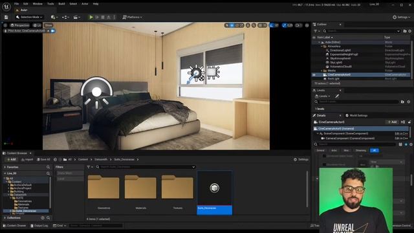This screenshot has width=414, height=233.
Task: Open the quick add content dropdown icon
Action: coord(54,17)
